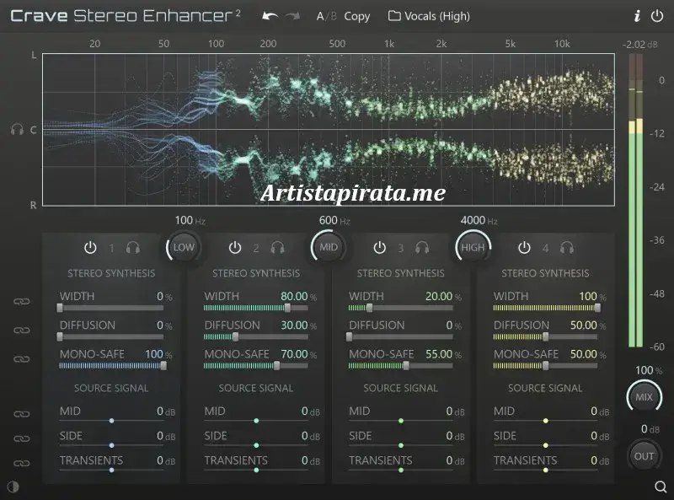
Task: Click the -2.02 dB peak readout
Action: tap(639, 45)
